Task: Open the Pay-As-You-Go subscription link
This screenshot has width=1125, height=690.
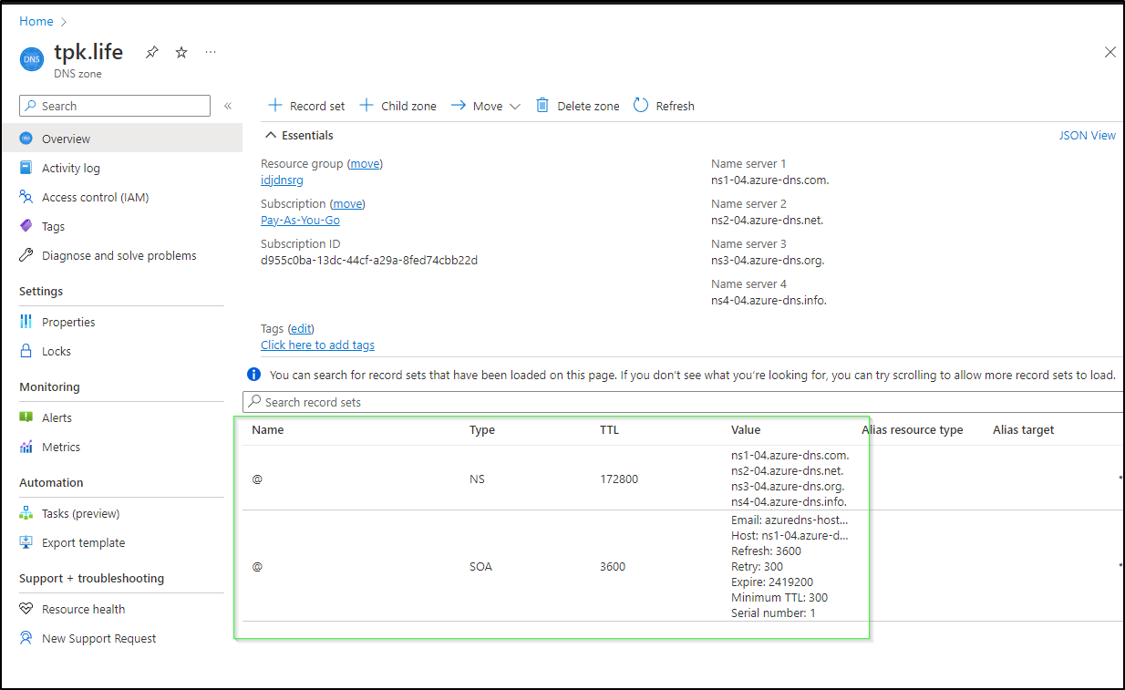Action: tap(300, 221)
